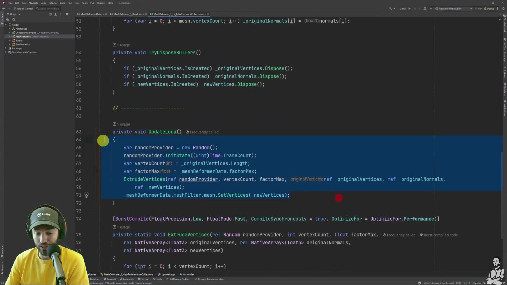
Task: Hide the Explorer panel using its minimize icon
Action: click(x=72, y=14)
